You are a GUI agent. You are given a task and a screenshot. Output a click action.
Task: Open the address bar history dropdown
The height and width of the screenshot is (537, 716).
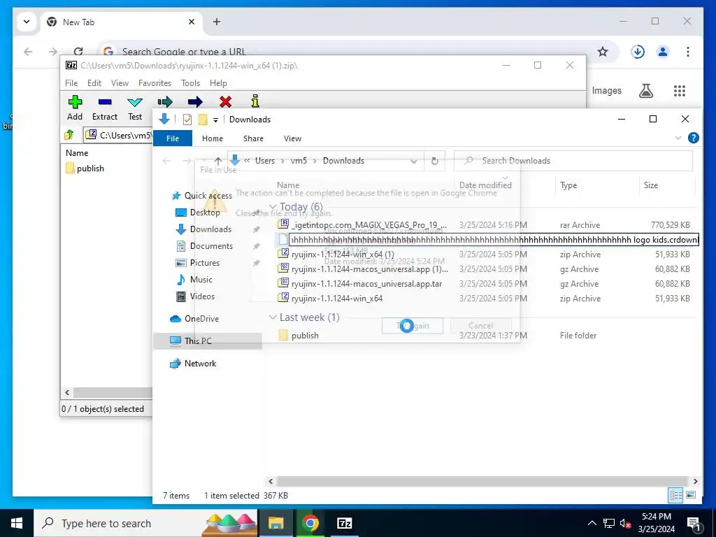(x=414, y=161)
